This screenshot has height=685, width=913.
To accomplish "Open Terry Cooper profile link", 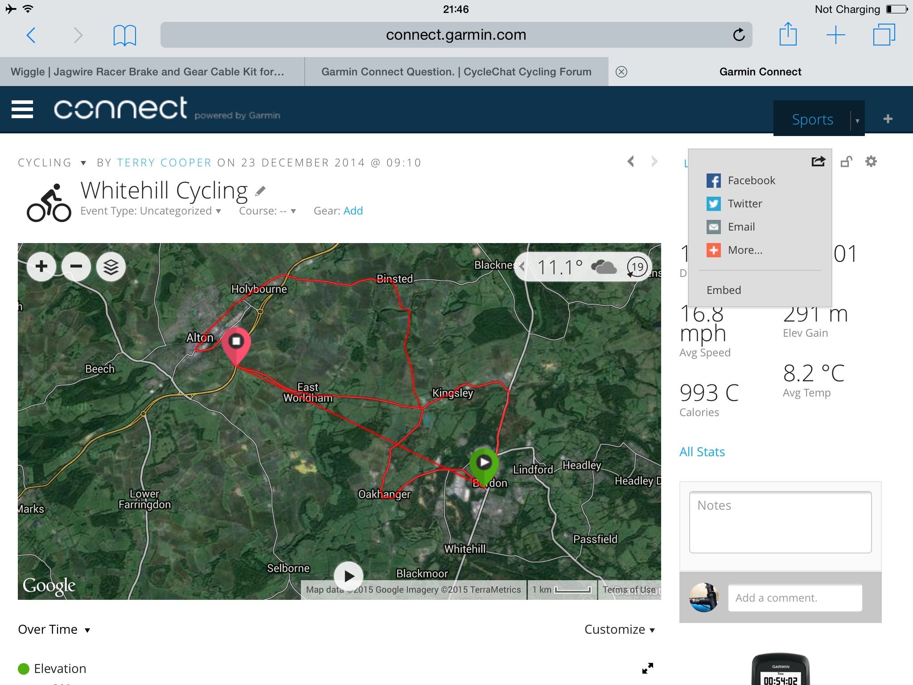I will 164,162.
